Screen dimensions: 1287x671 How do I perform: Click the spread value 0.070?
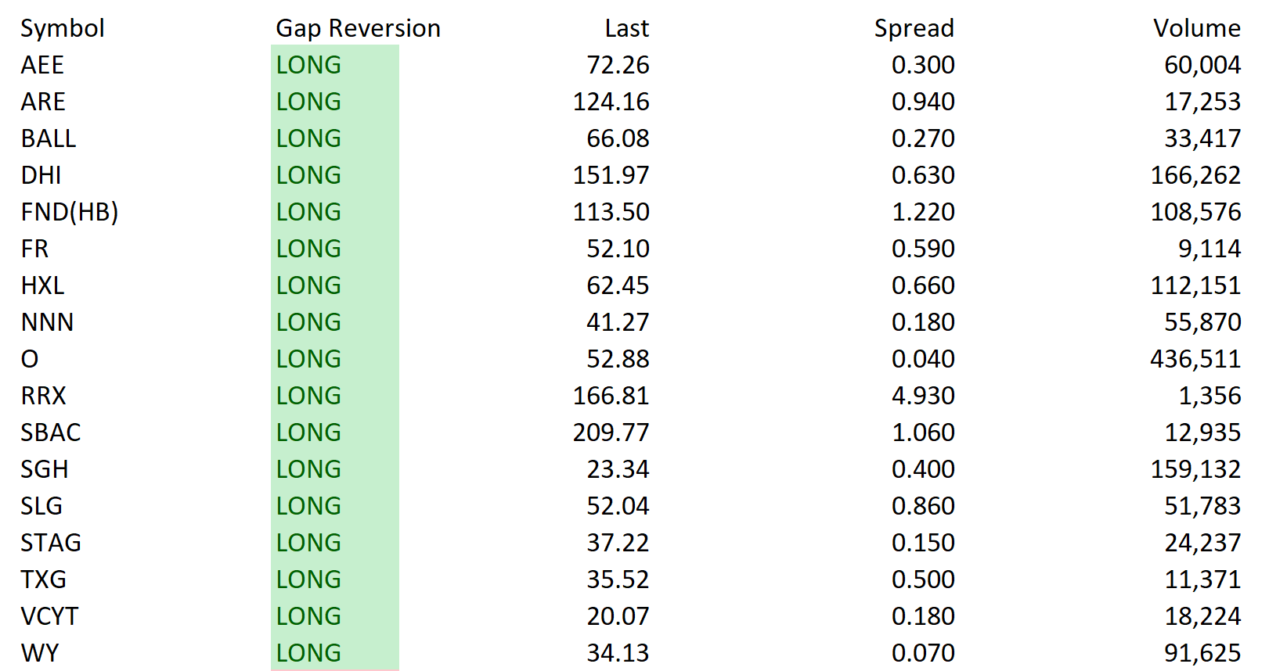click(x=923, y=653)
